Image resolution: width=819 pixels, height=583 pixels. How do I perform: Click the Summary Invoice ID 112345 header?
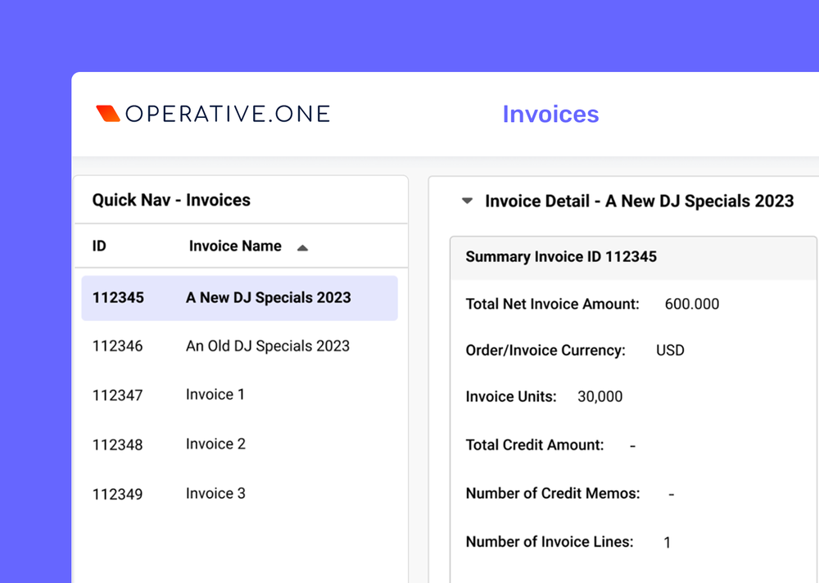[x=560, y=256]
